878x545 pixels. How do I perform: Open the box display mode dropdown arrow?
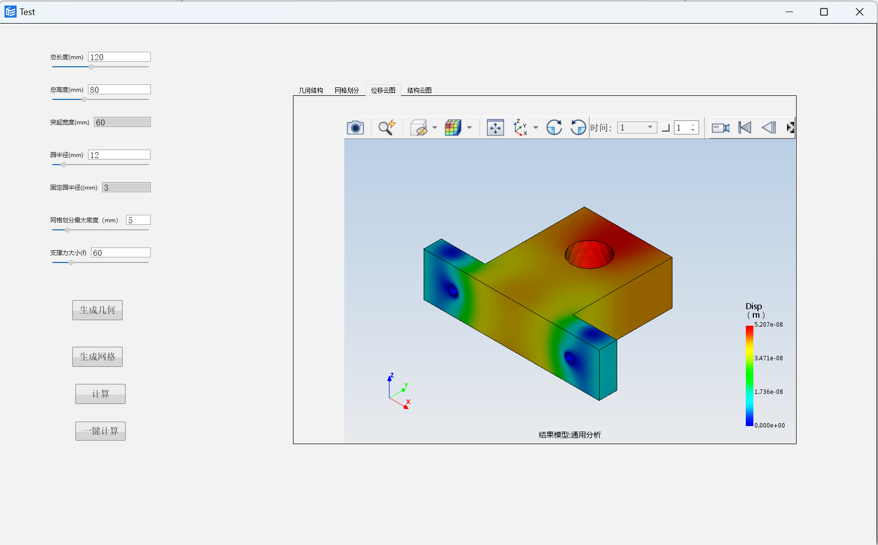435,128
